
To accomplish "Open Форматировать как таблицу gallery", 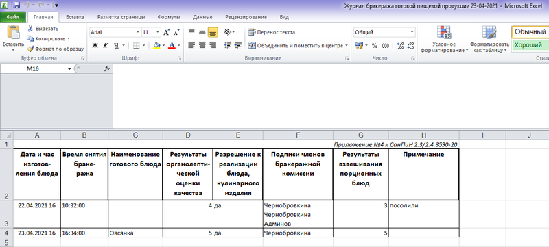I will click(x=489, y=40).
